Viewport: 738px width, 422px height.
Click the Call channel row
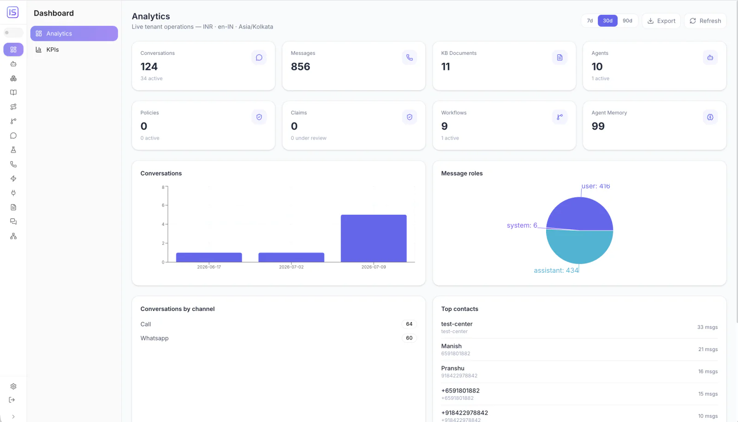[279, 324]
